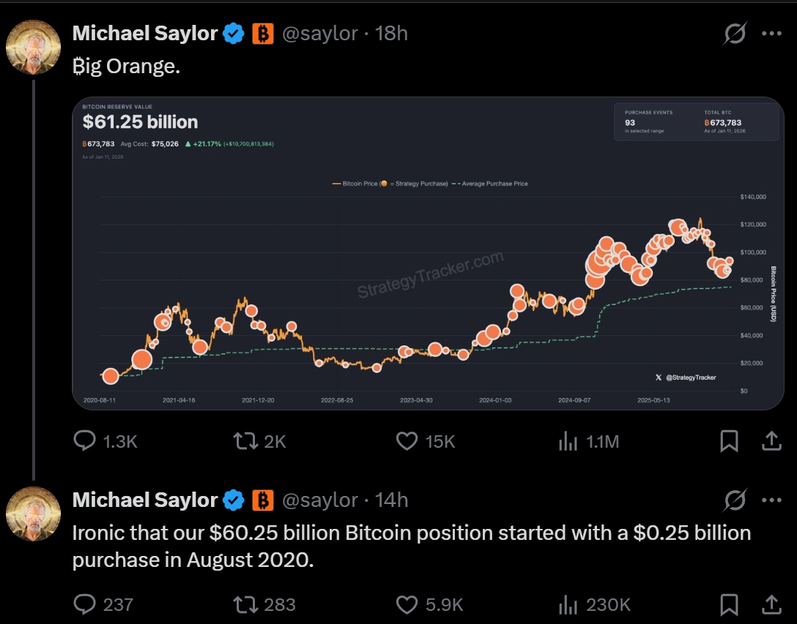Like the Big Orange tweet
The image size is (797, 624).
pyautogui.click(x=407, y=440)
